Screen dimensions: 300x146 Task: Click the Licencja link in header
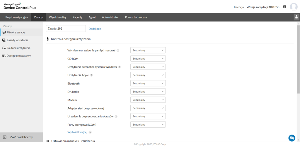[x=238, y=7]
